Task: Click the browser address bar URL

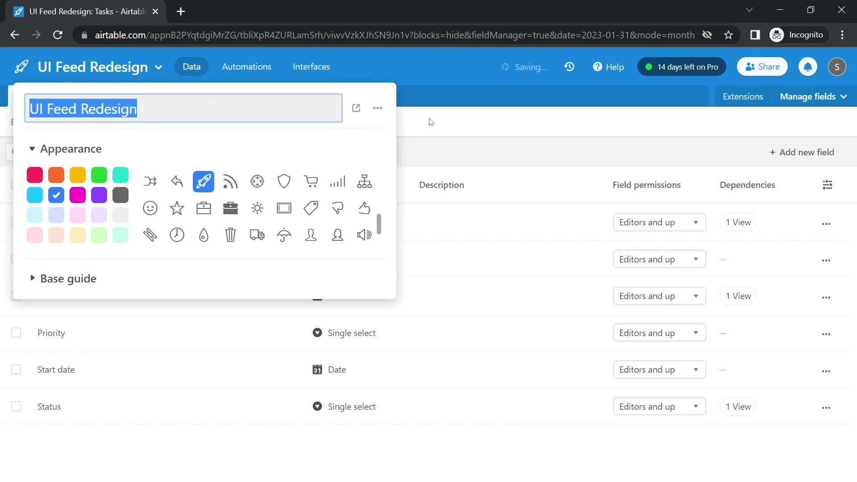Action: tap(395, 35)
